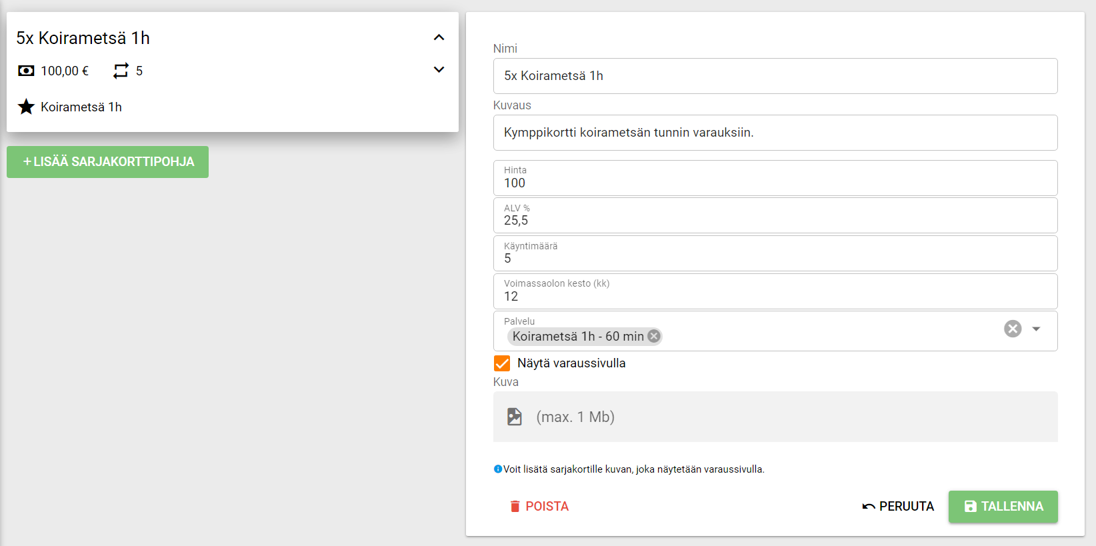Click the Tallenna save button
The image size is (1096, 546).
point(1003,507)
